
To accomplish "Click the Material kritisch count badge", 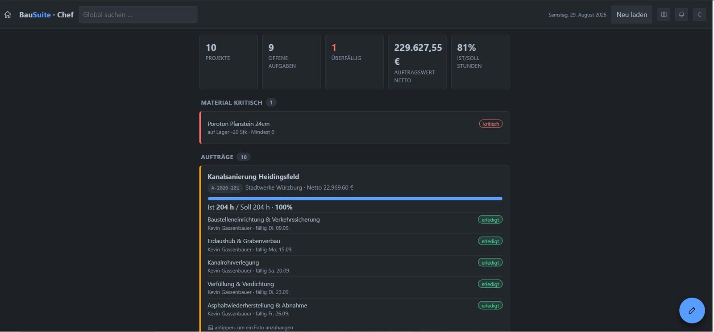I will pyautogui.click(x=271, y=103).
